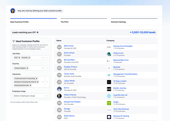Click the assistant avatar photo
The image size is (170, 121).
13,11
